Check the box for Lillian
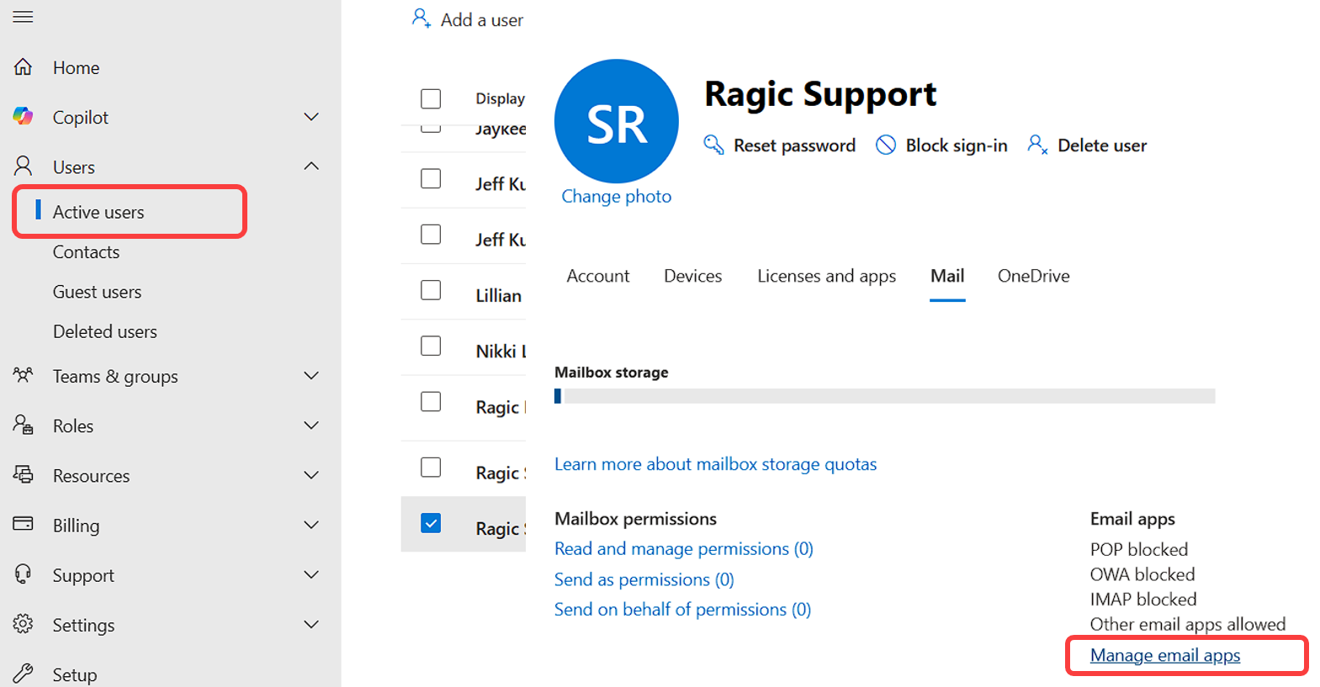The image size is (1320, 687). (431, 290)
